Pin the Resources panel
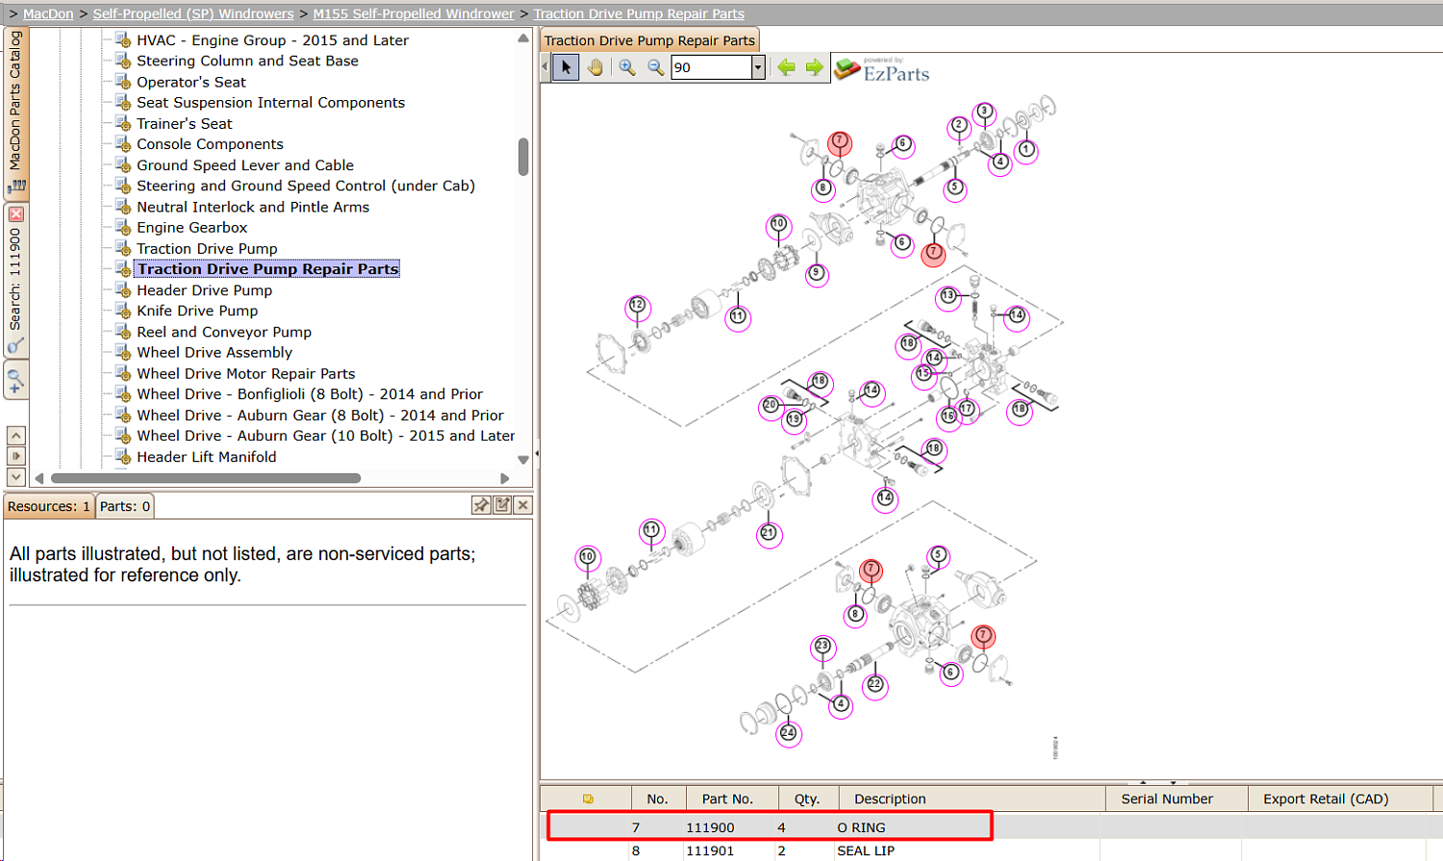1443x861 pixels. pyautogui.click(x=481, y=505)
